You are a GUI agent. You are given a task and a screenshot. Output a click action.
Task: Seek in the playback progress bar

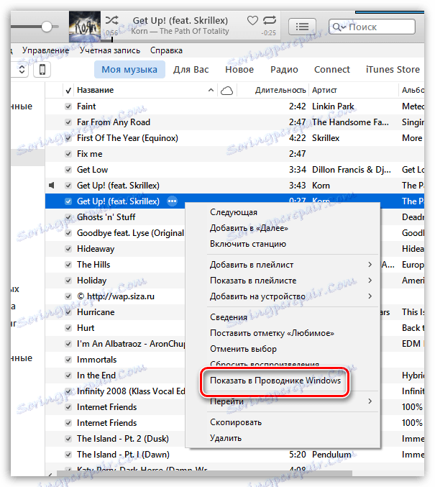pyautogui.click(x=191, y=40)
